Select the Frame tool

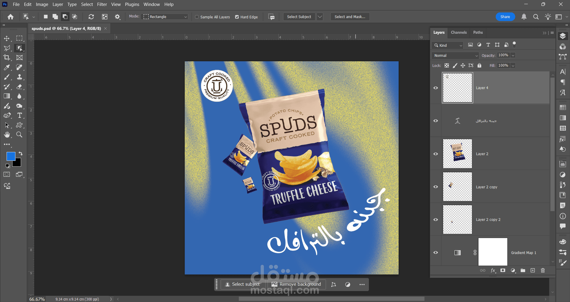pos(19,57)
